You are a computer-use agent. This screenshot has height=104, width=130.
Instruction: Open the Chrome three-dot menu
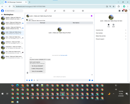click(x=128, y=6)
